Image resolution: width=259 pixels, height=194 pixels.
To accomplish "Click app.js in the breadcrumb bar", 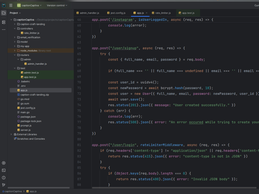I will 32,191.
